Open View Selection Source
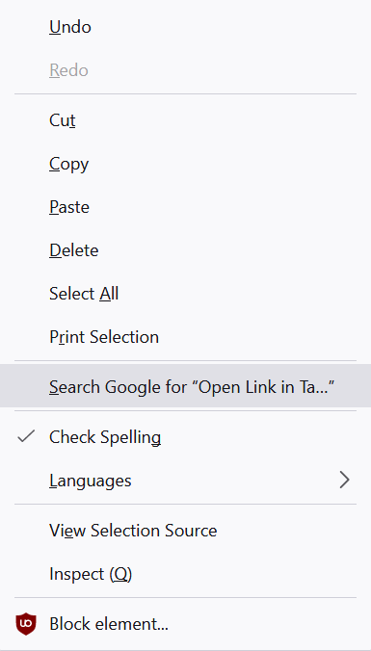 [185, 531]
